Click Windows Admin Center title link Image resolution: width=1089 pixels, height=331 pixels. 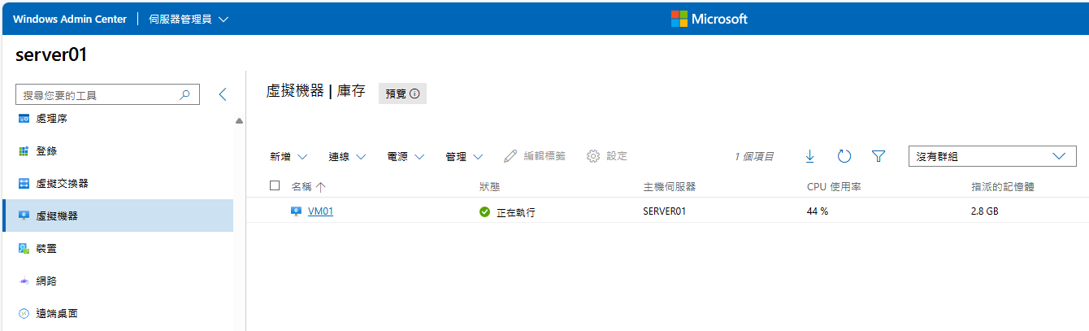[x=70, y=19]
